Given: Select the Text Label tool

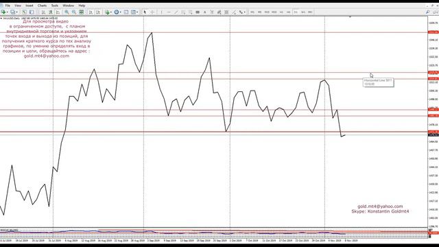Looking at the screenshot, I should (212, 12).
